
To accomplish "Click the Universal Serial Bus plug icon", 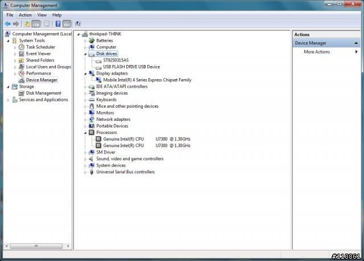I will click(x=92, y=172).
